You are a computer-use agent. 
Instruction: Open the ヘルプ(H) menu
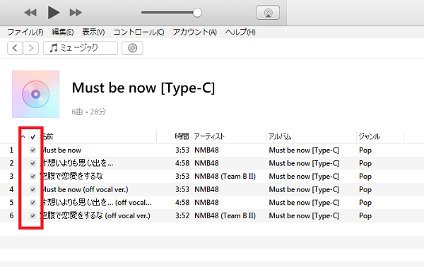[x=240, y=32]
